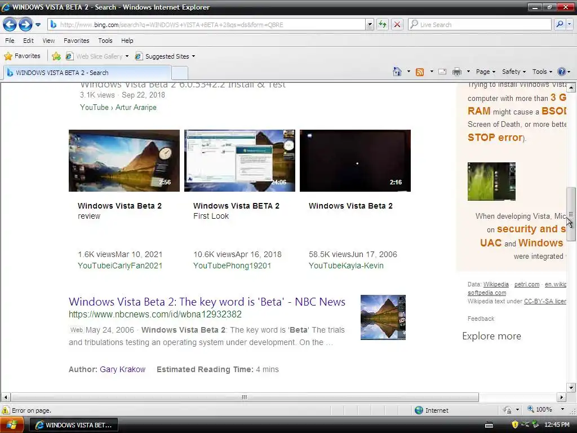
Task: Open the petri.com source link
Action: click(527, 284)
